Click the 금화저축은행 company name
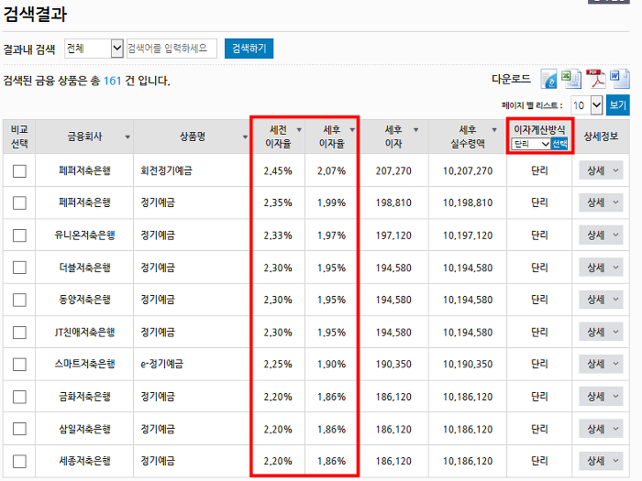642x481 pixels. click(x=84, y=397)
